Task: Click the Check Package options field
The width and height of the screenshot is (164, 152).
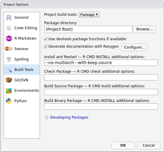Action: 101,77
